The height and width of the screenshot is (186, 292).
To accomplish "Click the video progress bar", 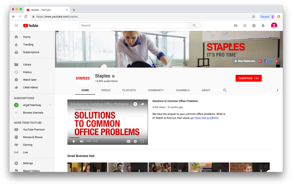I will coord(108,138).
